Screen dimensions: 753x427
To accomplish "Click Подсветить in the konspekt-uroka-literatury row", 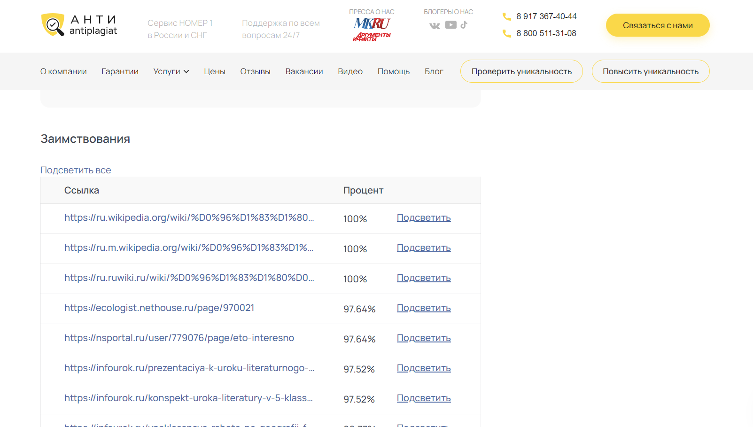I will tap(424, 398).
